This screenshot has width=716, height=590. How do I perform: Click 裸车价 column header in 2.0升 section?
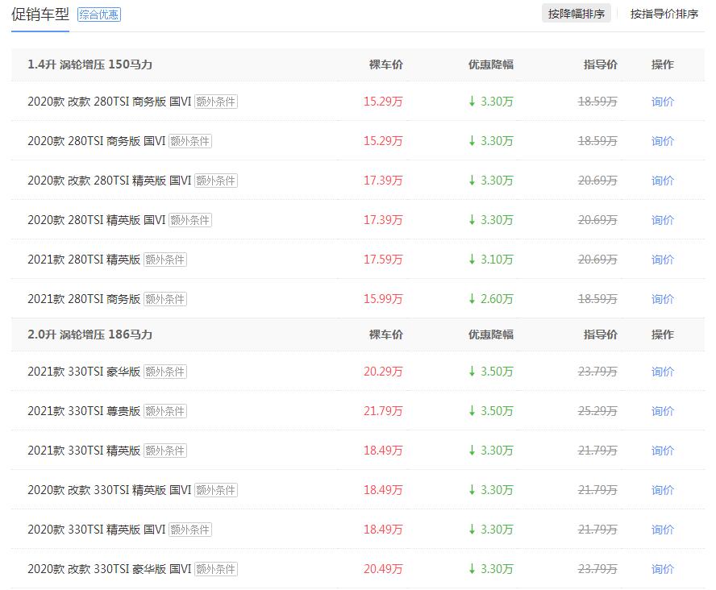point(386,335)
